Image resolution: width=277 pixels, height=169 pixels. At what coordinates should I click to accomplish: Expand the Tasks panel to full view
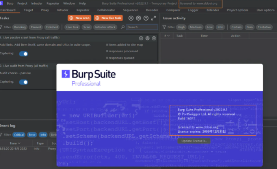[154, 18]
